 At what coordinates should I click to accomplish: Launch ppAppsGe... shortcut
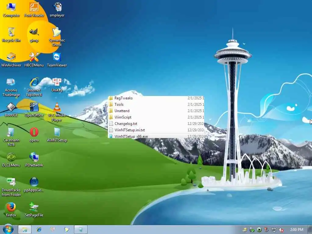click(x=34, y=185)
